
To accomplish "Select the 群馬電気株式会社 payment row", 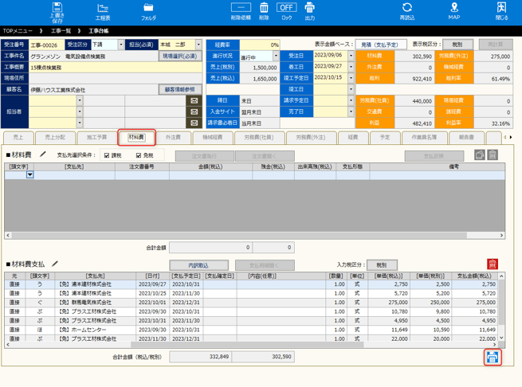I will pyautogui.click(x=251, y=303).
